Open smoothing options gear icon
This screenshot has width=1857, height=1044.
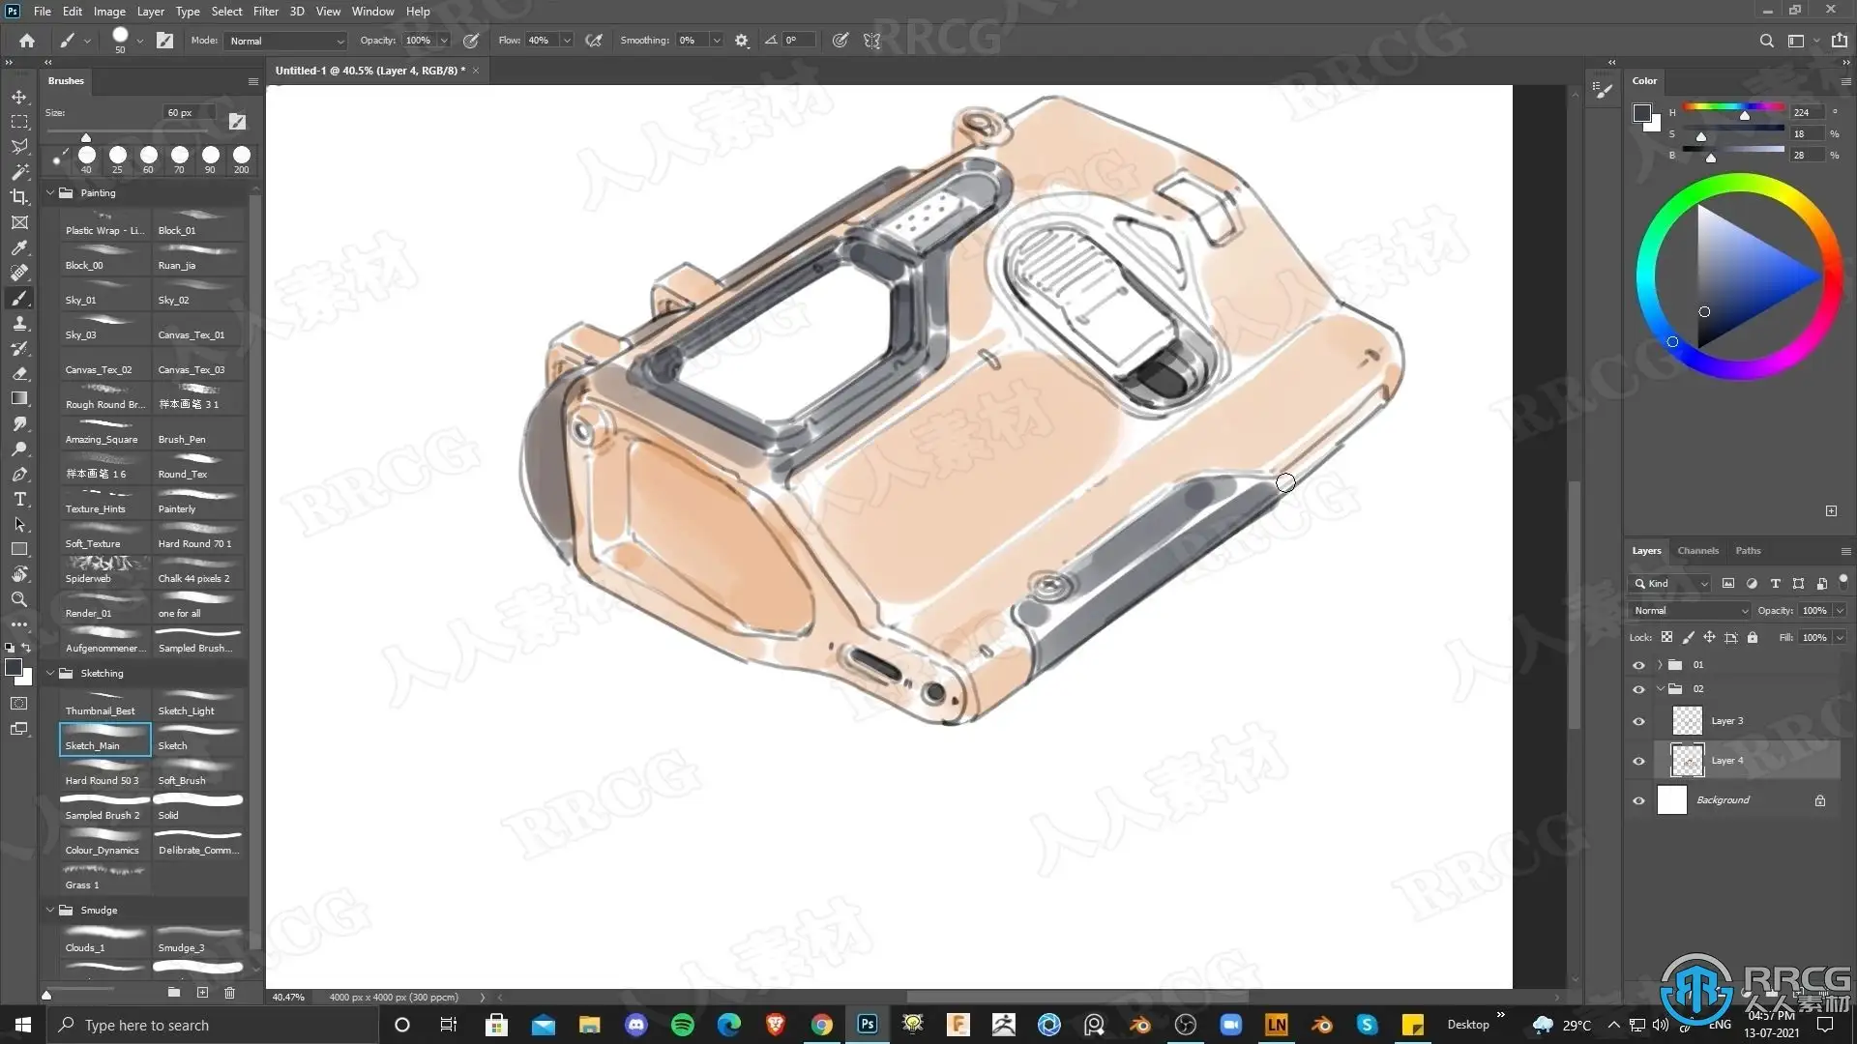(x=742, y=41)
